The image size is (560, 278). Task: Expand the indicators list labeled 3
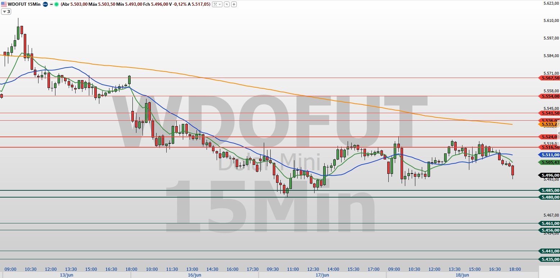(x=6, y=11)
